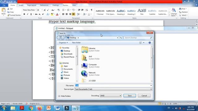The width and height of the screenshot is (198, 111).
Task: Click the Clear Formatting icon
Action: tap(58, 10)
